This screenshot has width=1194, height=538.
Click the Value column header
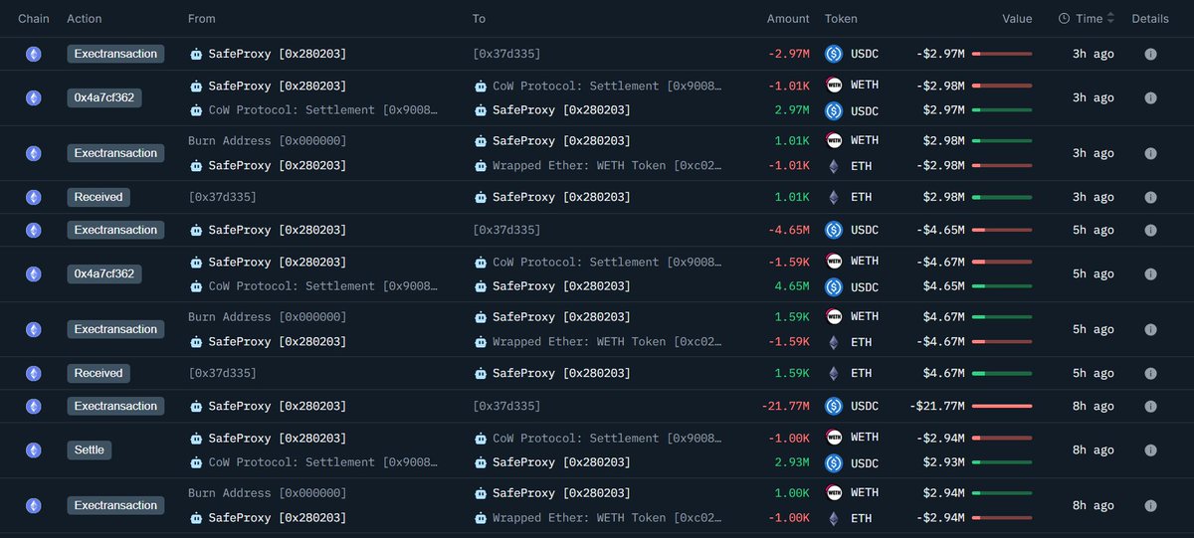click(x=1017, y=18)
